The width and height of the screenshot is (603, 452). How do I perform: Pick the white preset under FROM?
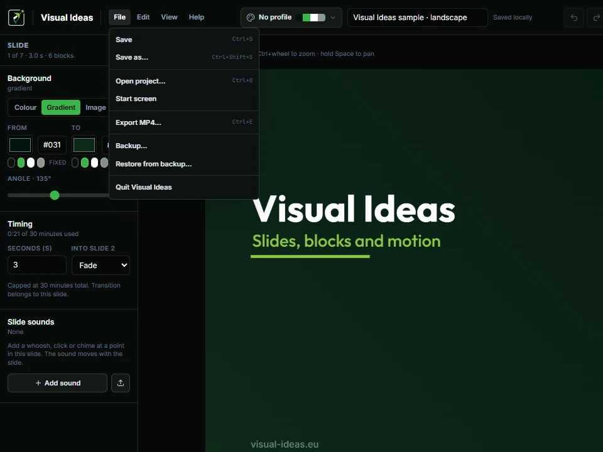(x=31, y=163)
